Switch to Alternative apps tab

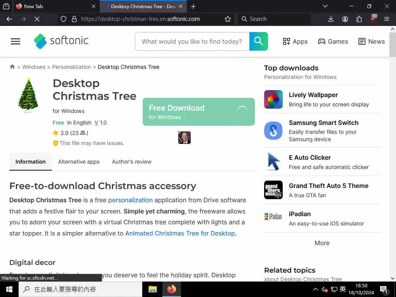(x=79, y=162)
